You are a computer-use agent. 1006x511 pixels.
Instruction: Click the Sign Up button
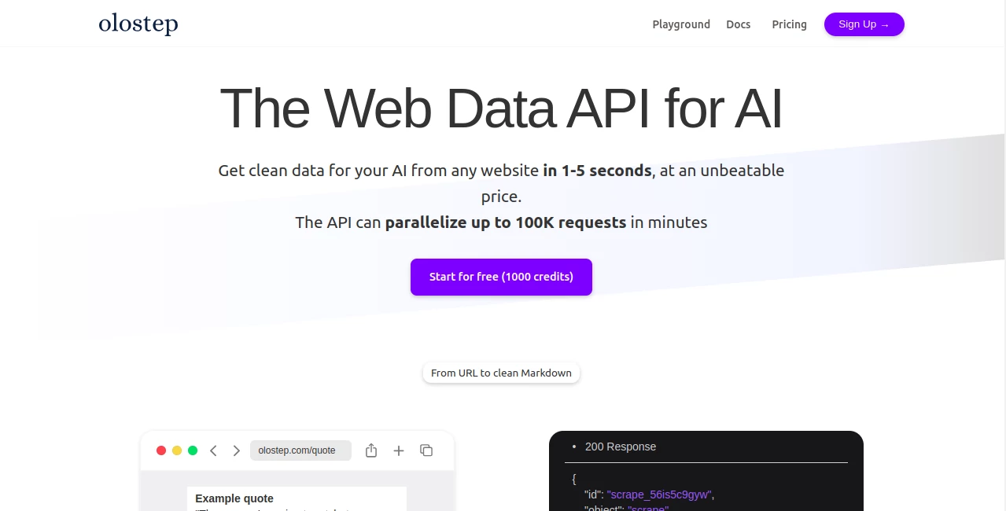864,24
